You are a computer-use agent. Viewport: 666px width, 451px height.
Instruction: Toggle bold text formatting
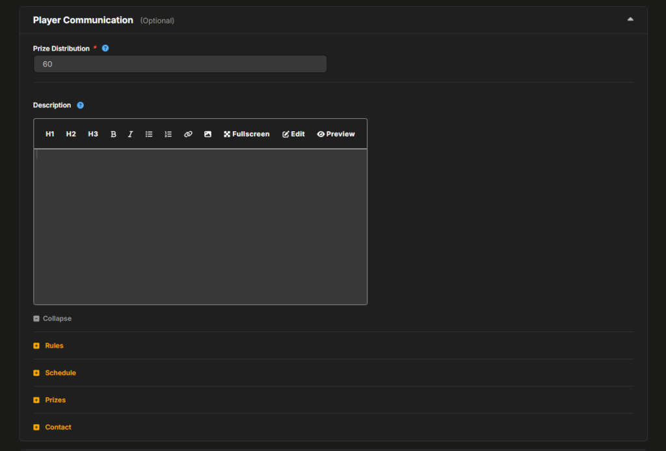113,134
